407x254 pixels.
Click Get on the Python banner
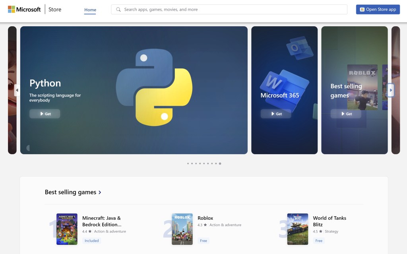point(45,114)
